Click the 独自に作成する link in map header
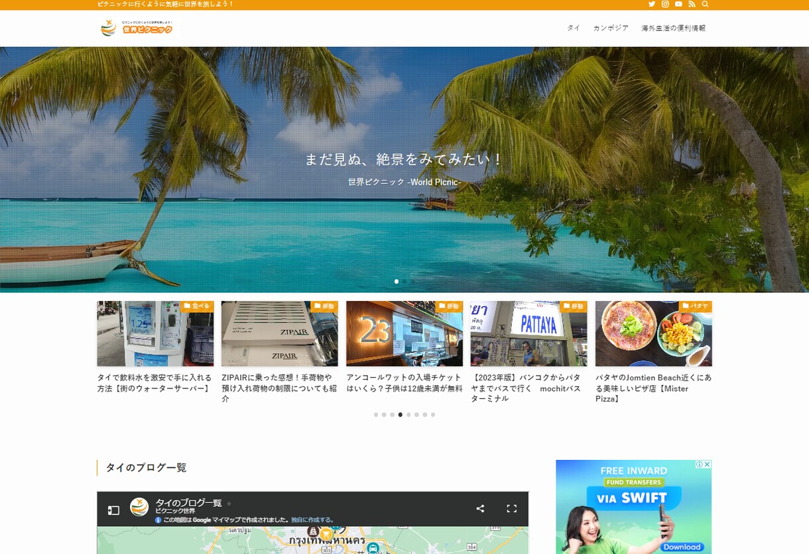This screenshot has width=809, height=554. pos(312,520)
